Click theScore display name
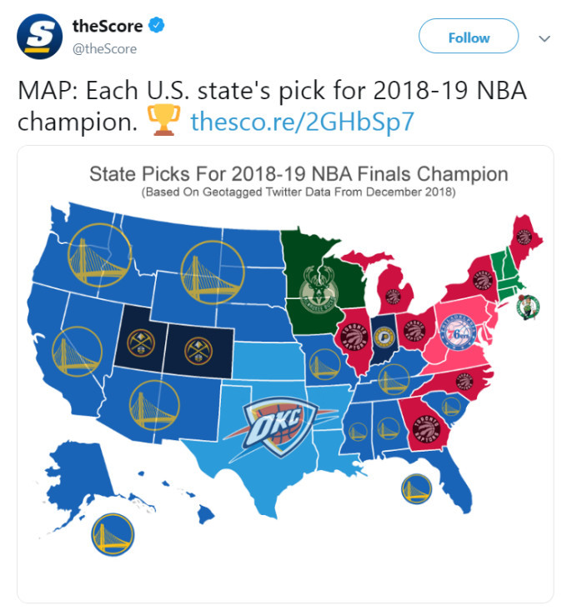This screenshot has width=577, height=615. pyautogui.click(x=108, y=27)
